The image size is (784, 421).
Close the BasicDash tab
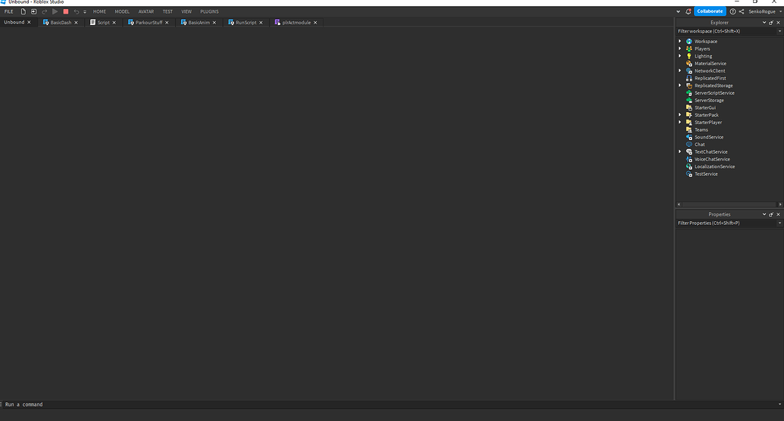click(x=76, y=23)
